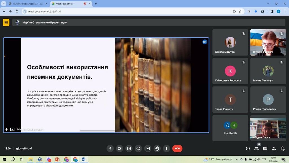Toggle the microphone in meeting controls
Image resolution: width=289 pixels, height=163 pixels.
(x=110, y=149)
